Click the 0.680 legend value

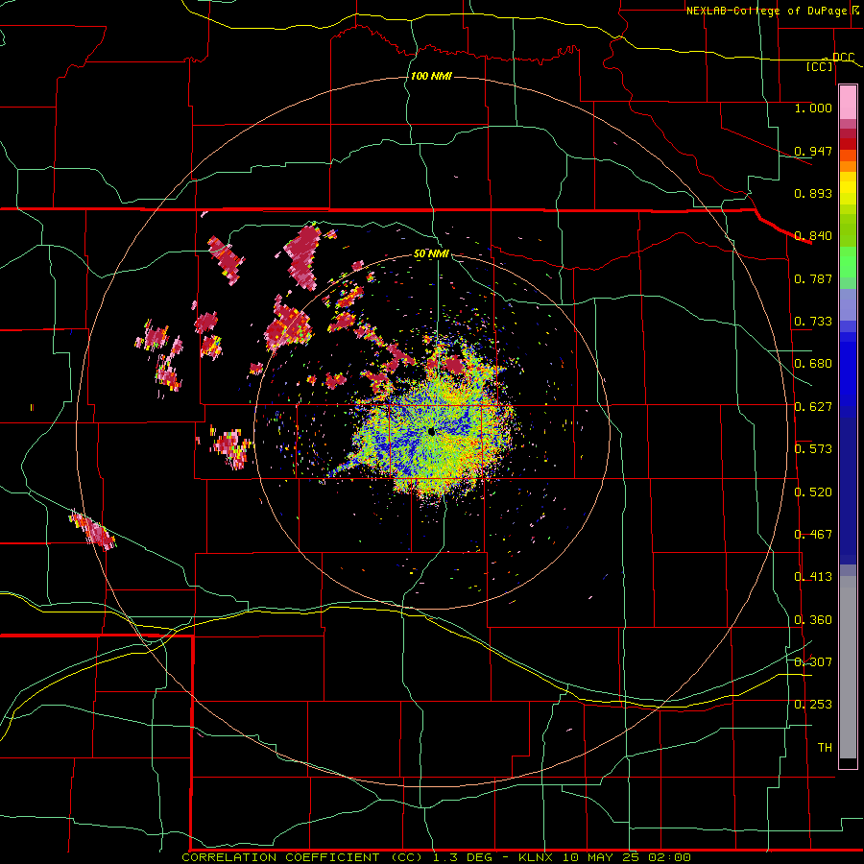click(x=813, y=364)
